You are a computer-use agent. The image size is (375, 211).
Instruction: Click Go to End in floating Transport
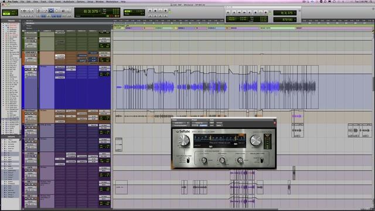pos(250,12)
